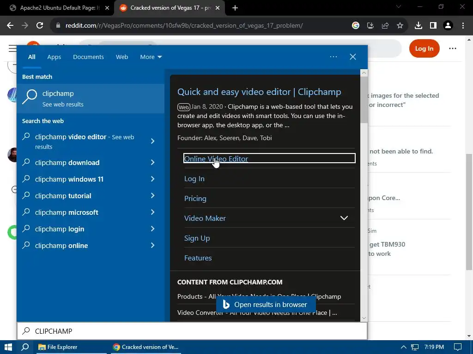Switch to Chrome Cracked version taskbar item

click(x=146, y=347)
